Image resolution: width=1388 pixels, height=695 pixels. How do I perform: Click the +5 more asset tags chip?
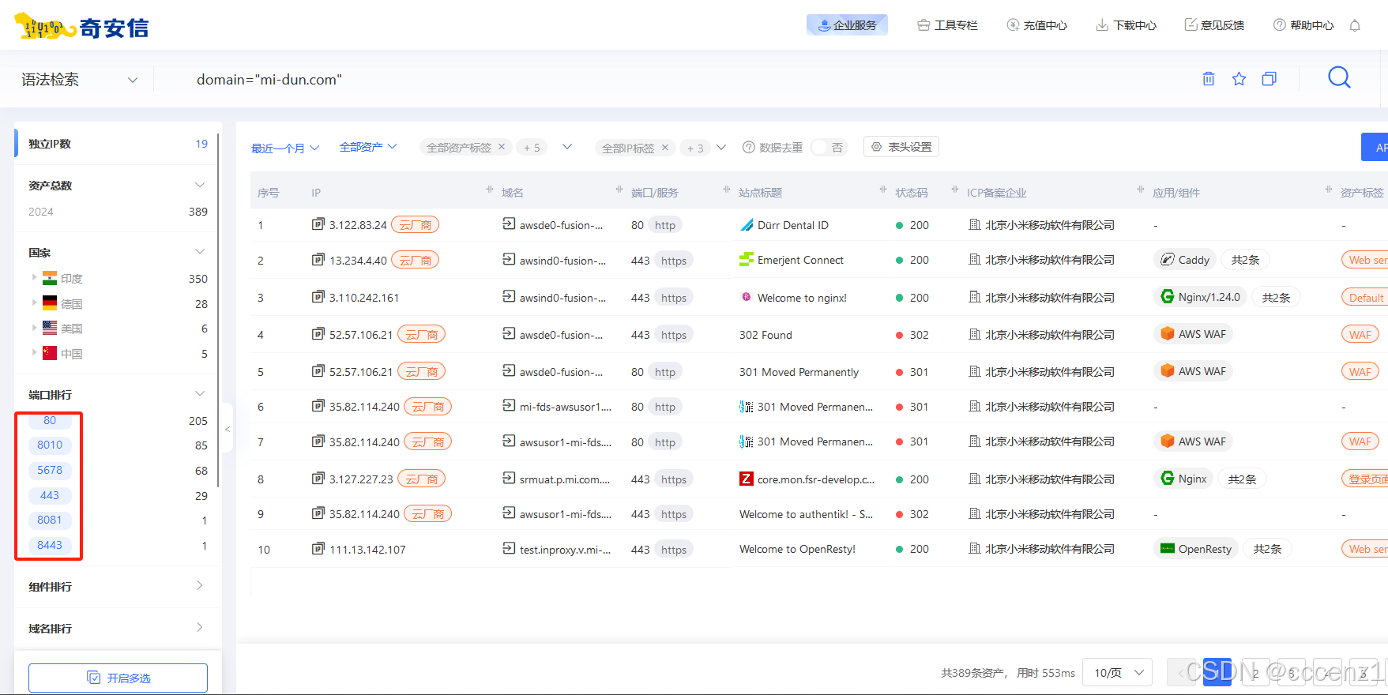point(532,147)
